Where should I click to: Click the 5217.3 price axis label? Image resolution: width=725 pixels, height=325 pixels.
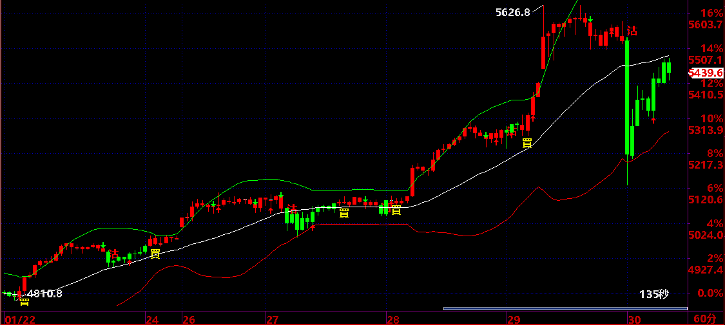tap(706, 165)
